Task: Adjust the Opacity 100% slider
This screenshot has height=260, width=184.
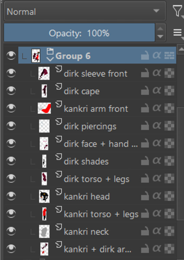Action: (x=79, y=32)
